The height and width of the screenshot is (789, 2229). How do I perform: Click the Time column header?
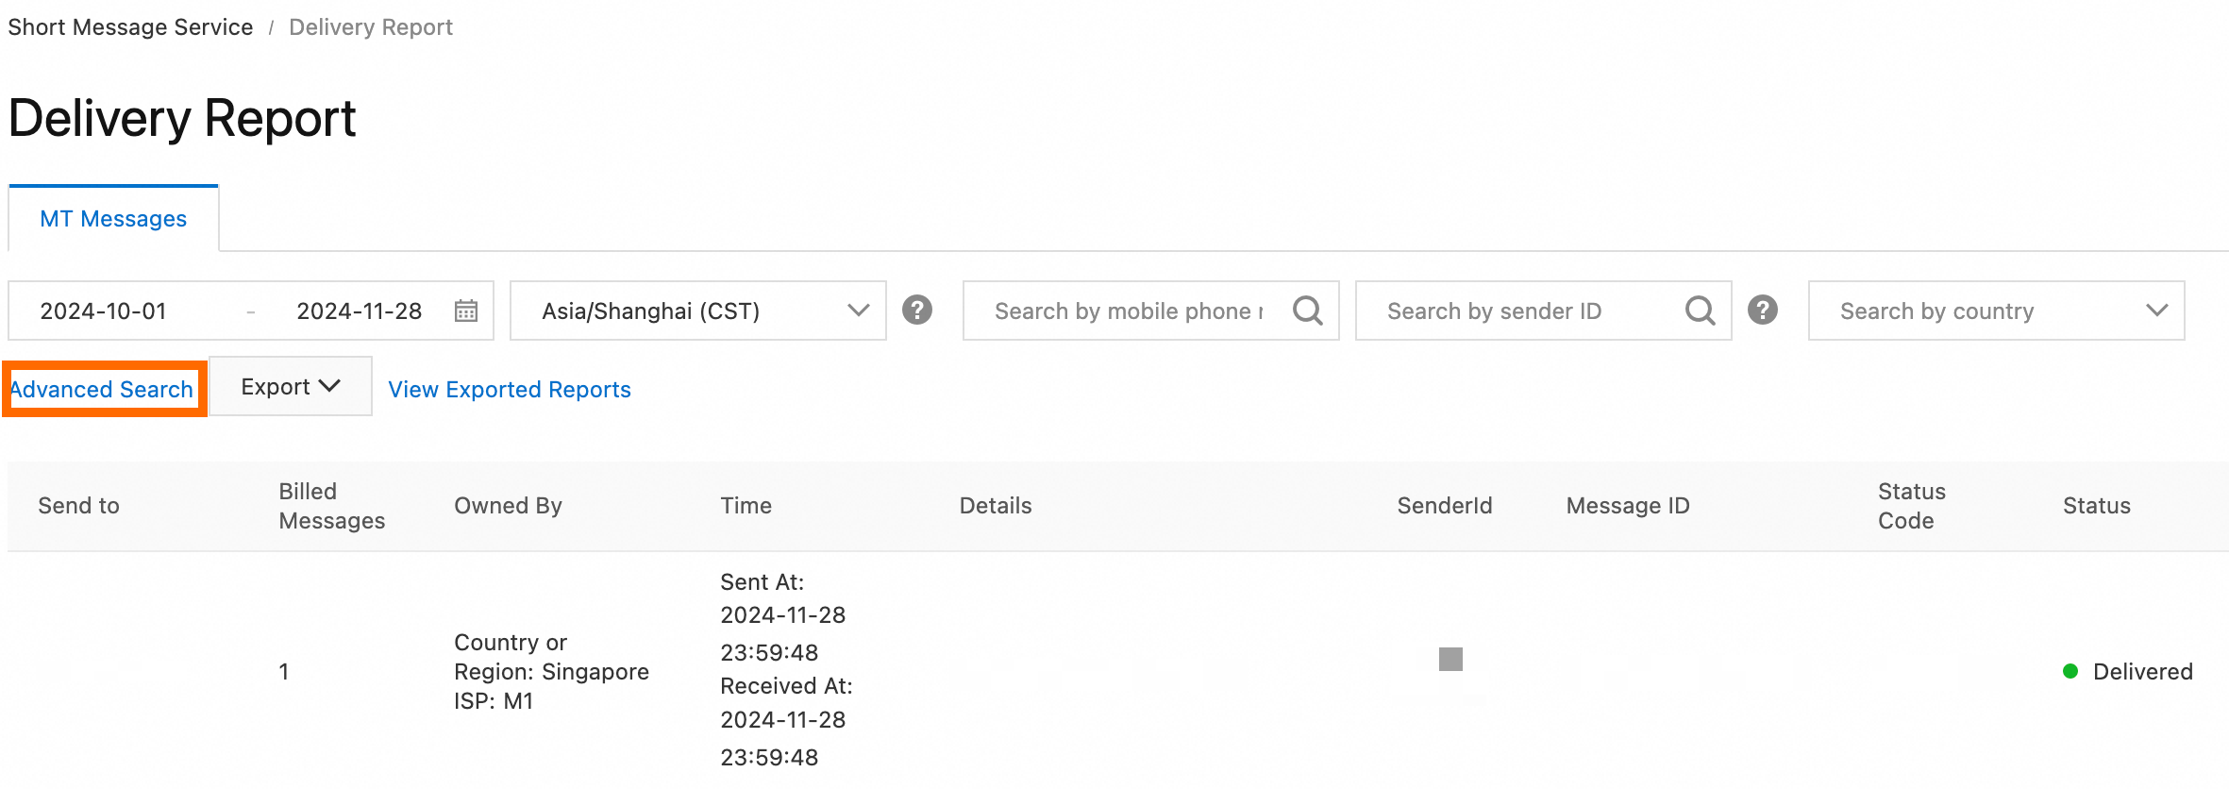click(x=746, y=506)
